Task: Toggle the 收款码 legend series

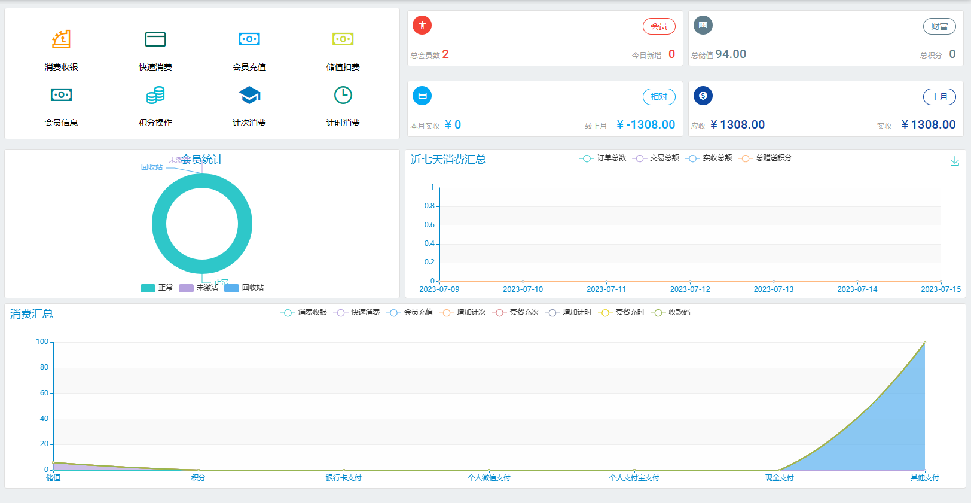Action: point(671,312)
